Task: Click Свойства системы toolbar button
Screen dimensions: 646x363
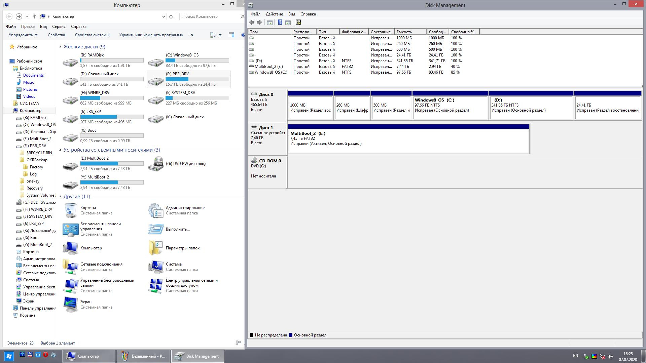Action: [x=92, y=35]
